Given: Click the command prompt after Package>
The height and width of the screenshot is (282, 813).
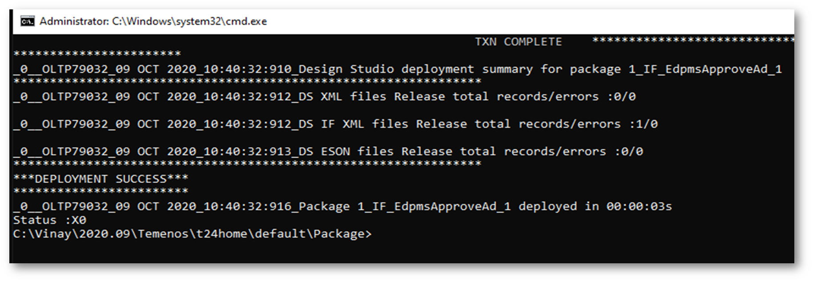Looking at the screenshot, I should click(x=375, y=234).
